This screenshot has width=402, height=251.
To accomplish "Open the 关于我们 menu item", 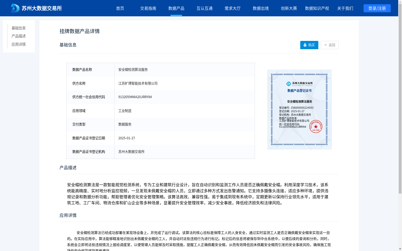I will pos(345,8).
